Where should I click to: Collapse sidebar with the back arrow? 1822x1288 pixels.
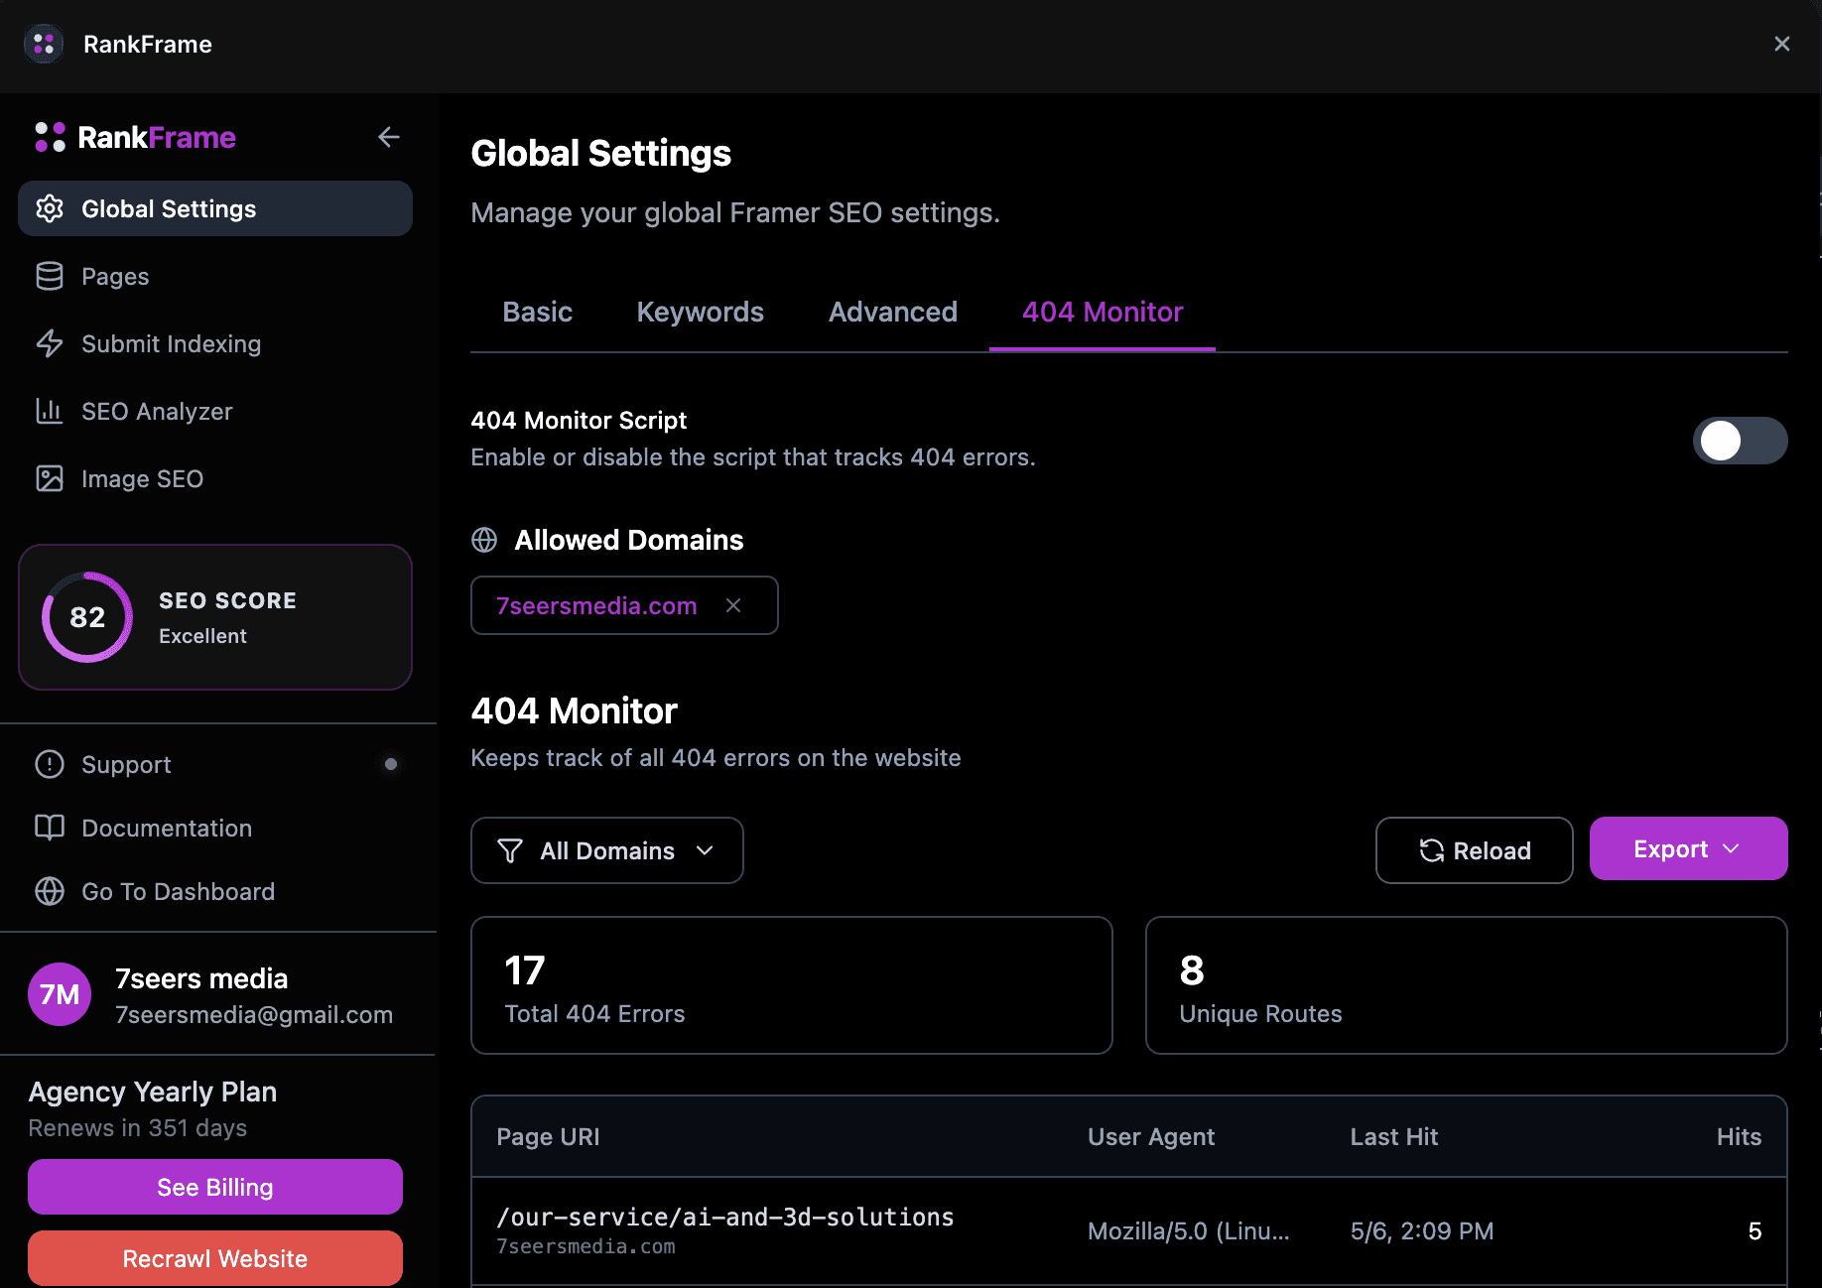(389, 137)
